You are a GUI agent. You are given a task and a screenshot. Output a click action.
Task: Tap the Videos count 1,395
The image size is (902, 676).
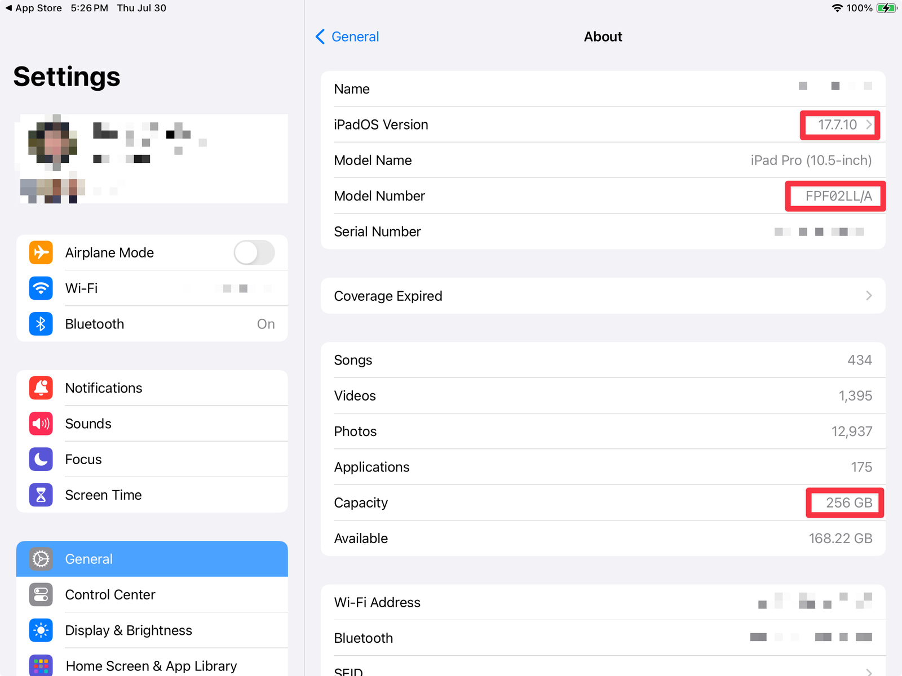[x=855, y=396]
